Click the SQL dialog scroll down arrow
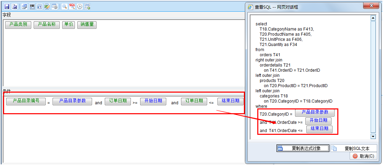Screen dimensions: 383x165 (x=373, y=136)
